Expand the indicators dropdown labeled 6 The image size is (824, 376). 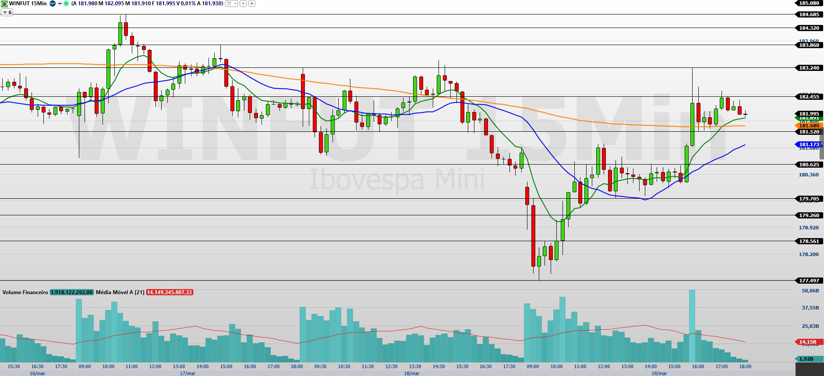[x=7, y=12]
